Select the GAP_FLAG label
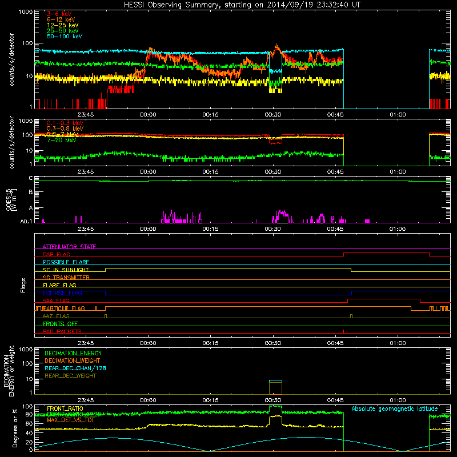Screen dimensions: 457x457 point(56,254)
